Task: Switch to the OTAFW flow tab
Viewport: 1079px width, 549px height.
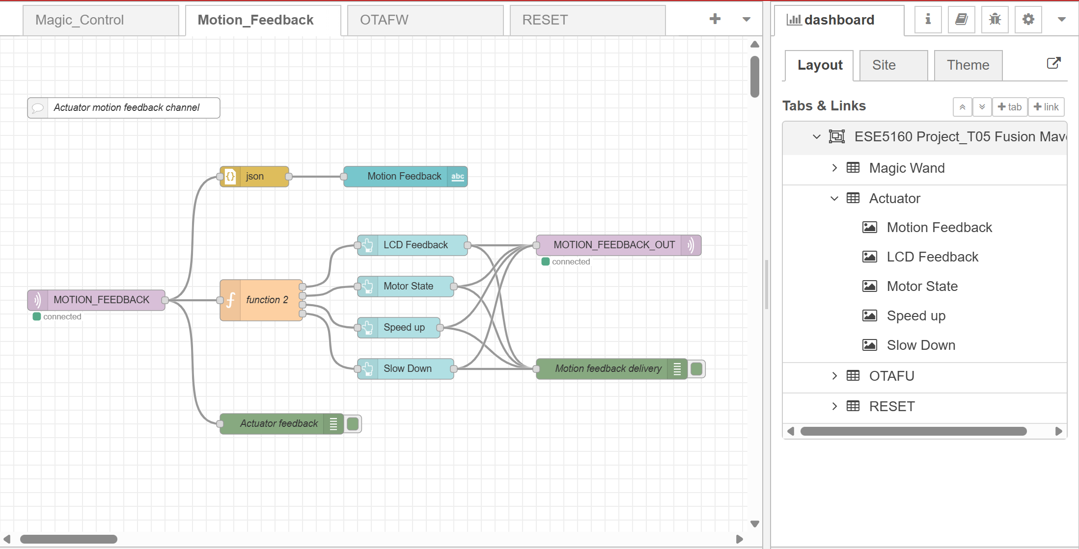Action: click(425, 20)
